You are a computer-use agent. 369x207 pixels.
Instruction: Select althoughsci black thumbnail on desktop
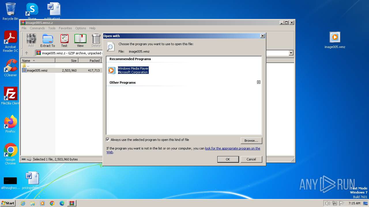pos(10,183)
